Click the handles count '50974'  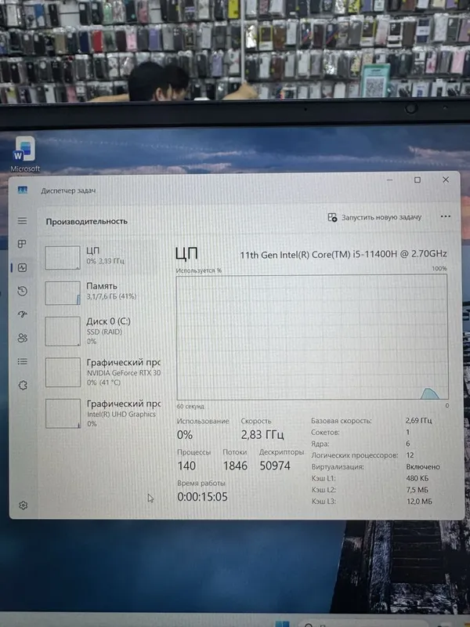pyautogui.click(x=275, y=466)
